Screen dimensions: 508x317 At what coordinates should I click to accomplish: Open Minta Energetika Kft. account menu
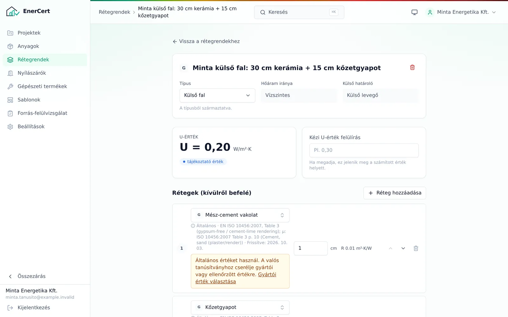click(461, 12)
